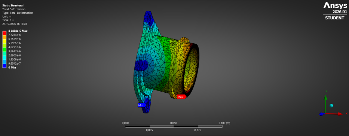Click the '8,6888e-6 Max' legend value
Viewport: 349px width, 136px height.
tap(18, 31)
